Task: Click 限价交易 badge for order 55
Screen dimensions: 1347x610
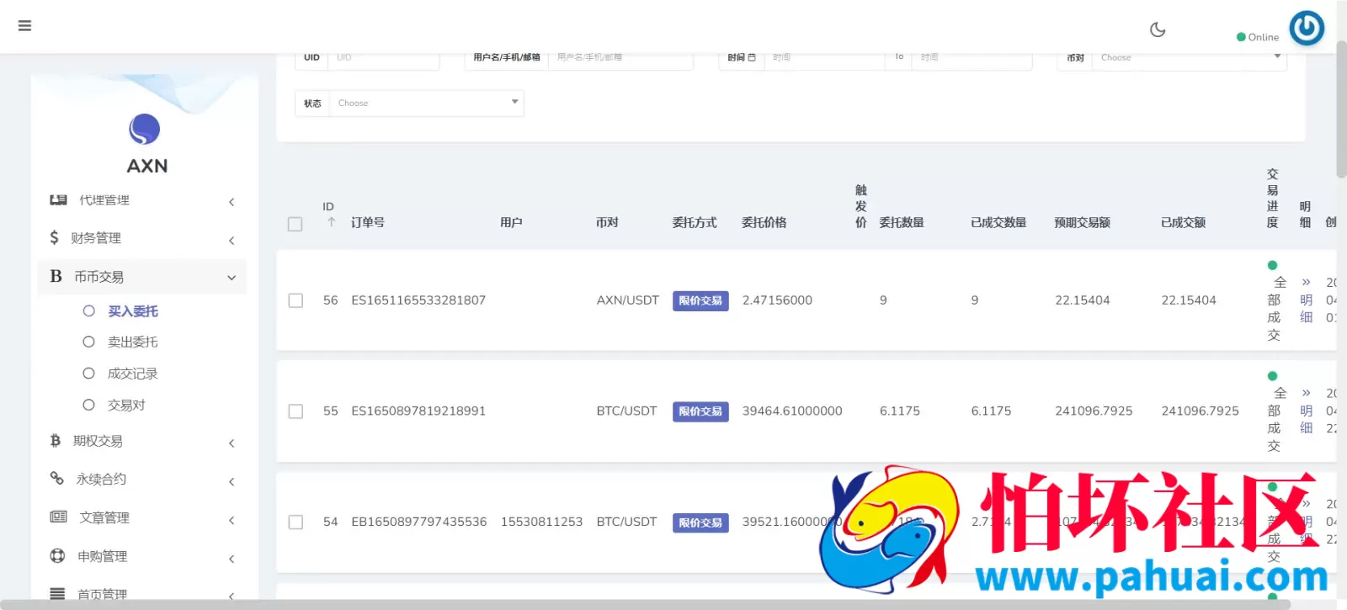Action: coord(700,411)
